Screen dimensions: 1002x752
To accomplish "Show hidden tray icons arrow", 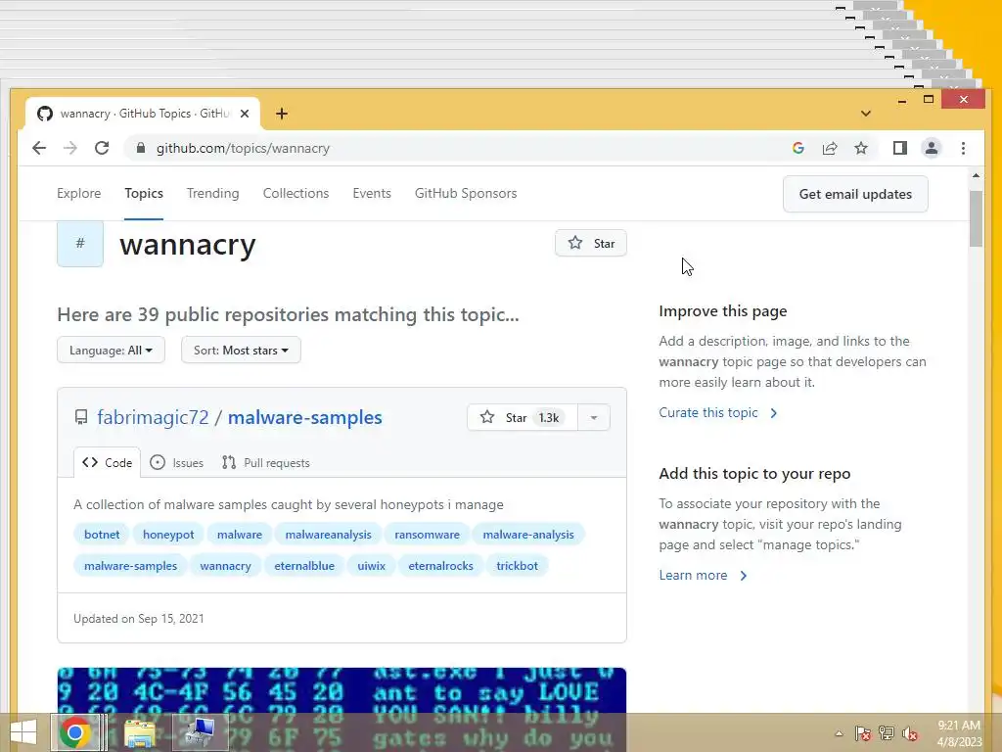I will [x=839, y=733].
